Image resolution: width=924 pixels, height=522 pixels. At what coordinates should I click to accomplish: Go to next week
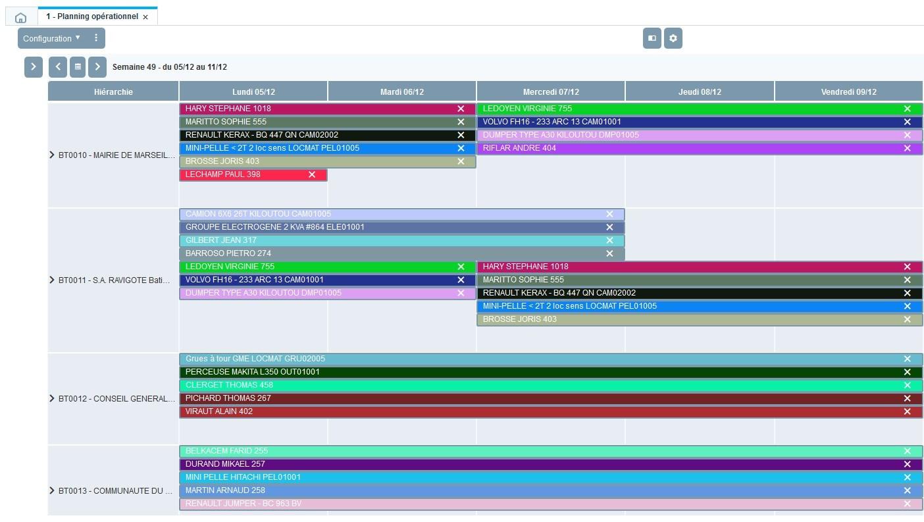pyautogui.click(x=97, y=66)
